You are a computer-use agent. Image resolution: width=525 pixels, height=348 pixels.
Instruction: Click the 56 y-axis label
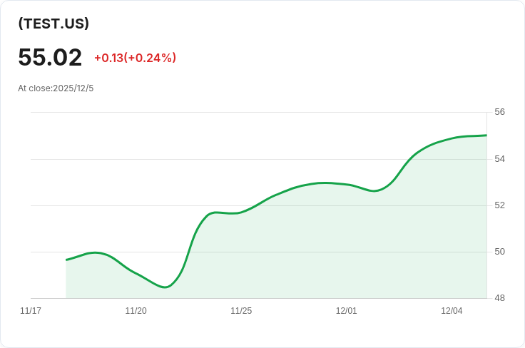[499, 112]
